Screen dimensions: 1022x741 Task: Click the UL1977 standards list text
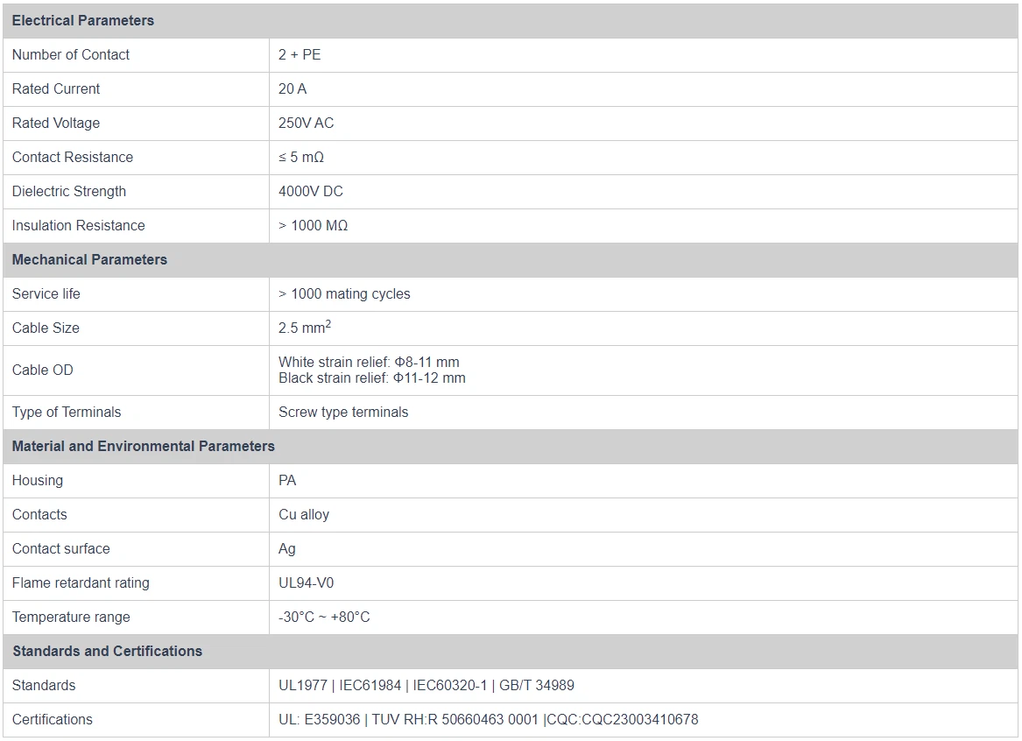(x=426, y=685)
